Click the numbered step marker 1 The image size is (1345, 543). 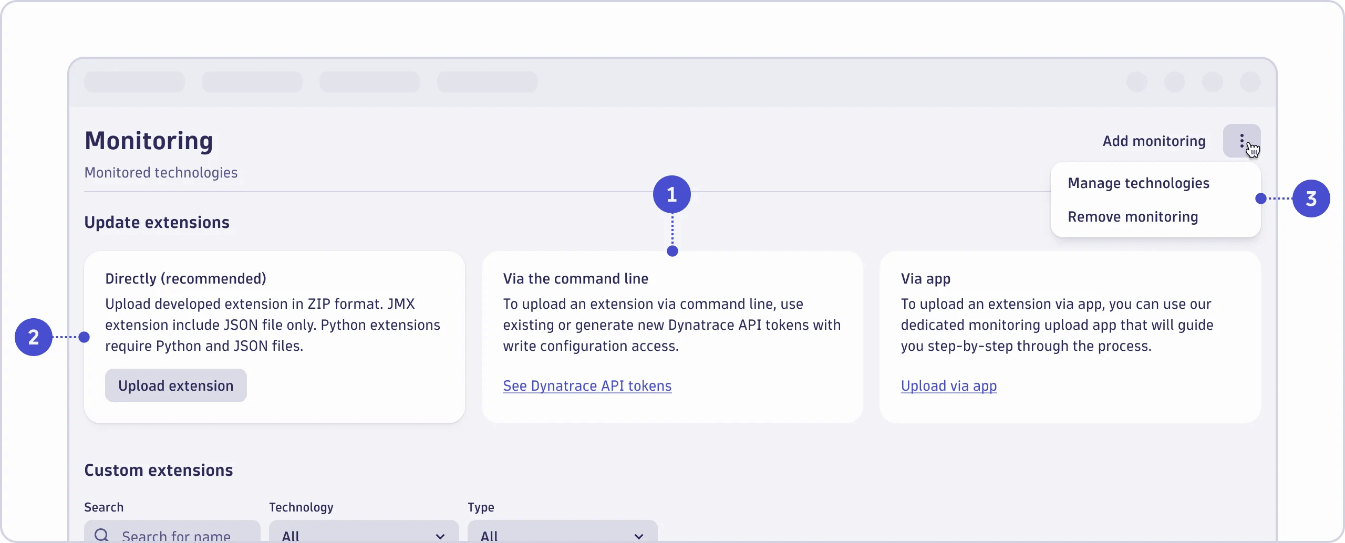(x=671, y=194)
